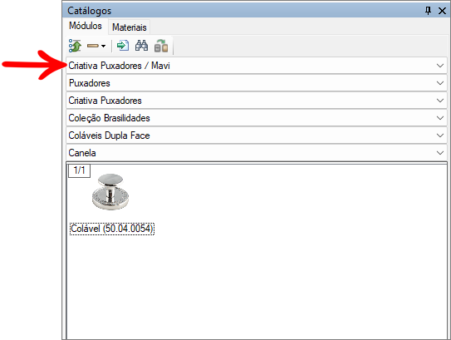Close the Catálogos panel
451x340 pixels.
442,11
